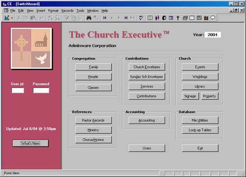Image resolution: width=246 pixels, height=177 pixels.
Task: Click the Sort Descending toolbar icon
Action: pos(57,18)
